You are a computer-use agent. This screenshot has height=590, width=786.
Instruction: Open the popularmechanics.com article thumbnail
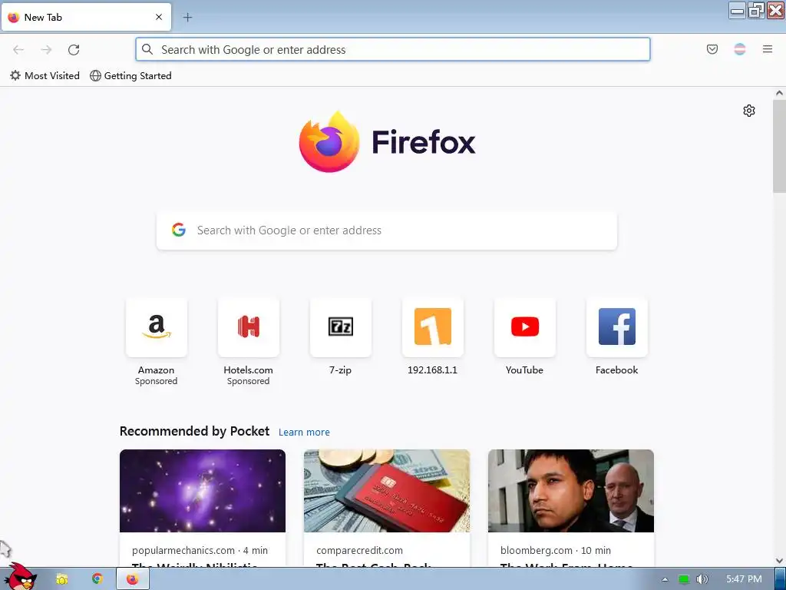pyautogui.click(x=203, y=491)
